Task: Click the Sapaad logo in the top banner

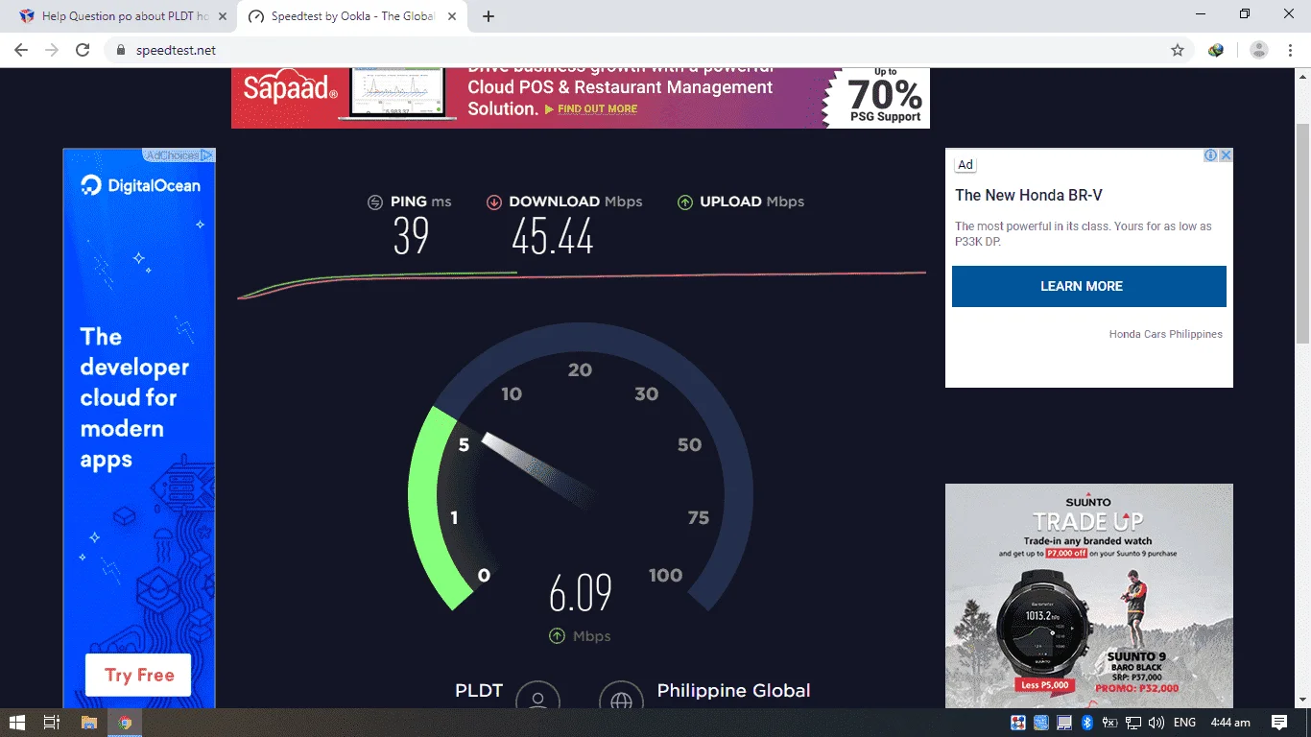Action: pos(290,88)
